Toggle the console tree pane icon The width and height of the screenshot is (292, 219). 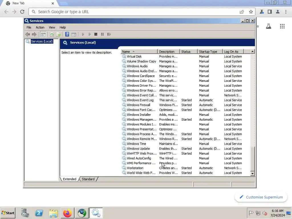pos(43,34)
